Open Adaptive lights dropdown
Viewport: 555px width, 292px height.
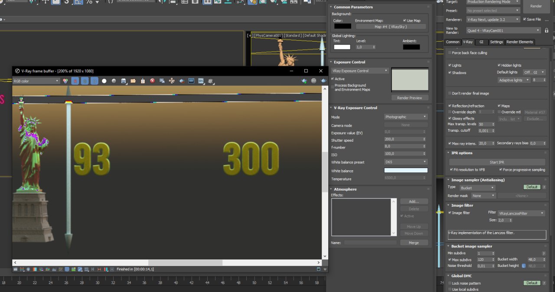pyautogui.click(x=514, y=80)
